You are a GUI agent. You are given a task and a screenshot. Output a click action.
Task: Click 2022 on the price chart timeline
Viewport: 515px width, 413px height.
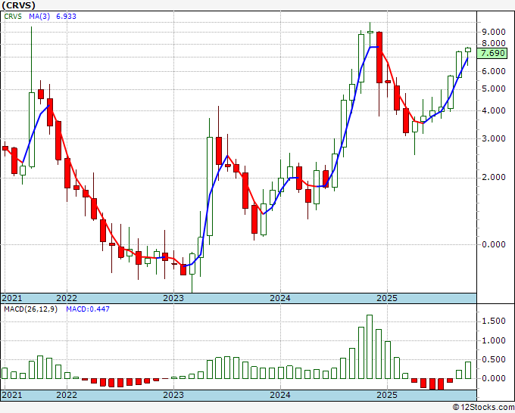tap(67, 298)
